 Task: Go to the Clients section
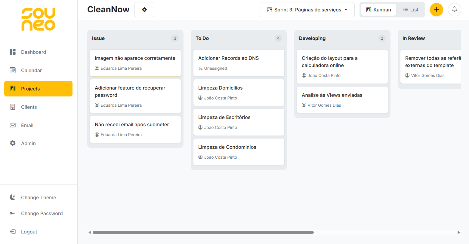(29, 107)
